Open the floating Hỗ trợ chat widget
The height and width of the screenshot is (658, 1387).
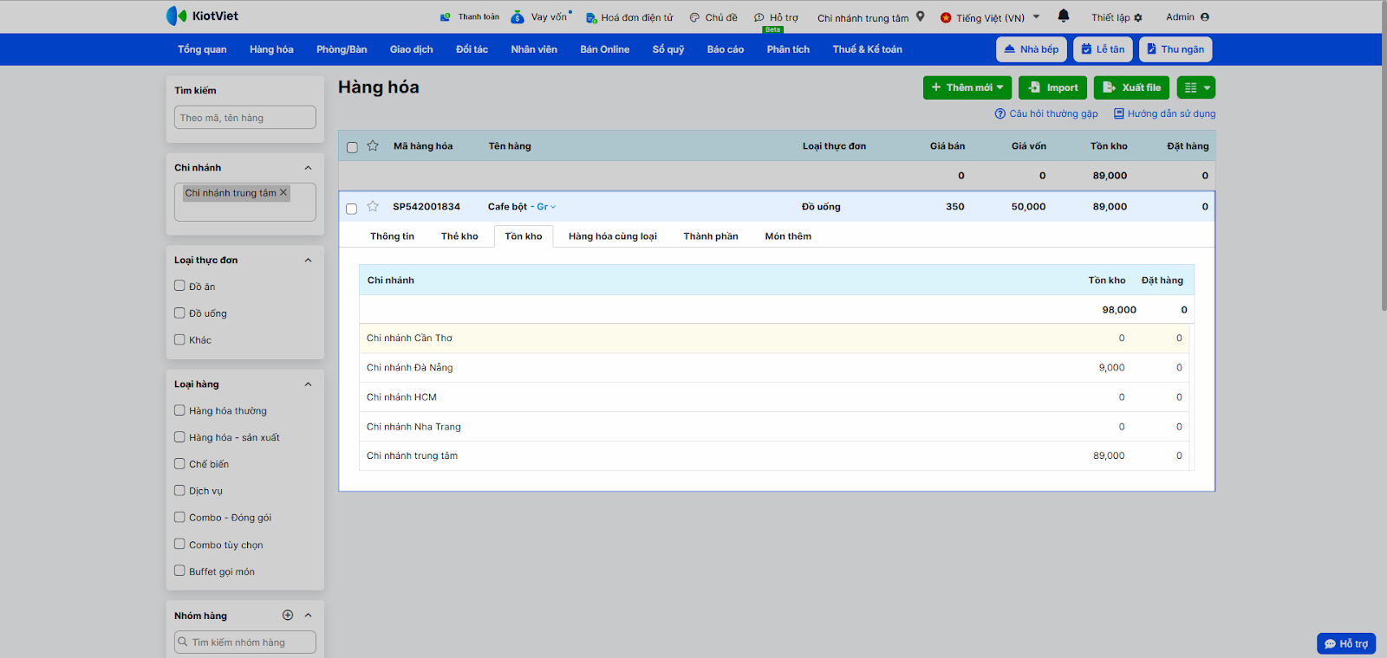tap(1346, 643)
